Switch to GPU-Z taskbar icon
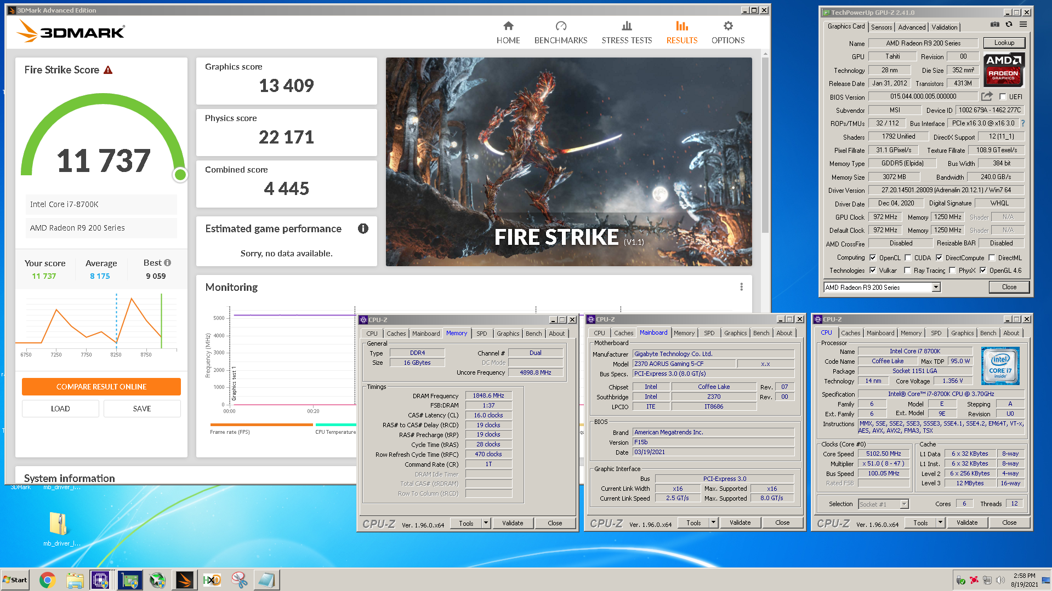The image size is (1052, 591). [x=130, y=580]
